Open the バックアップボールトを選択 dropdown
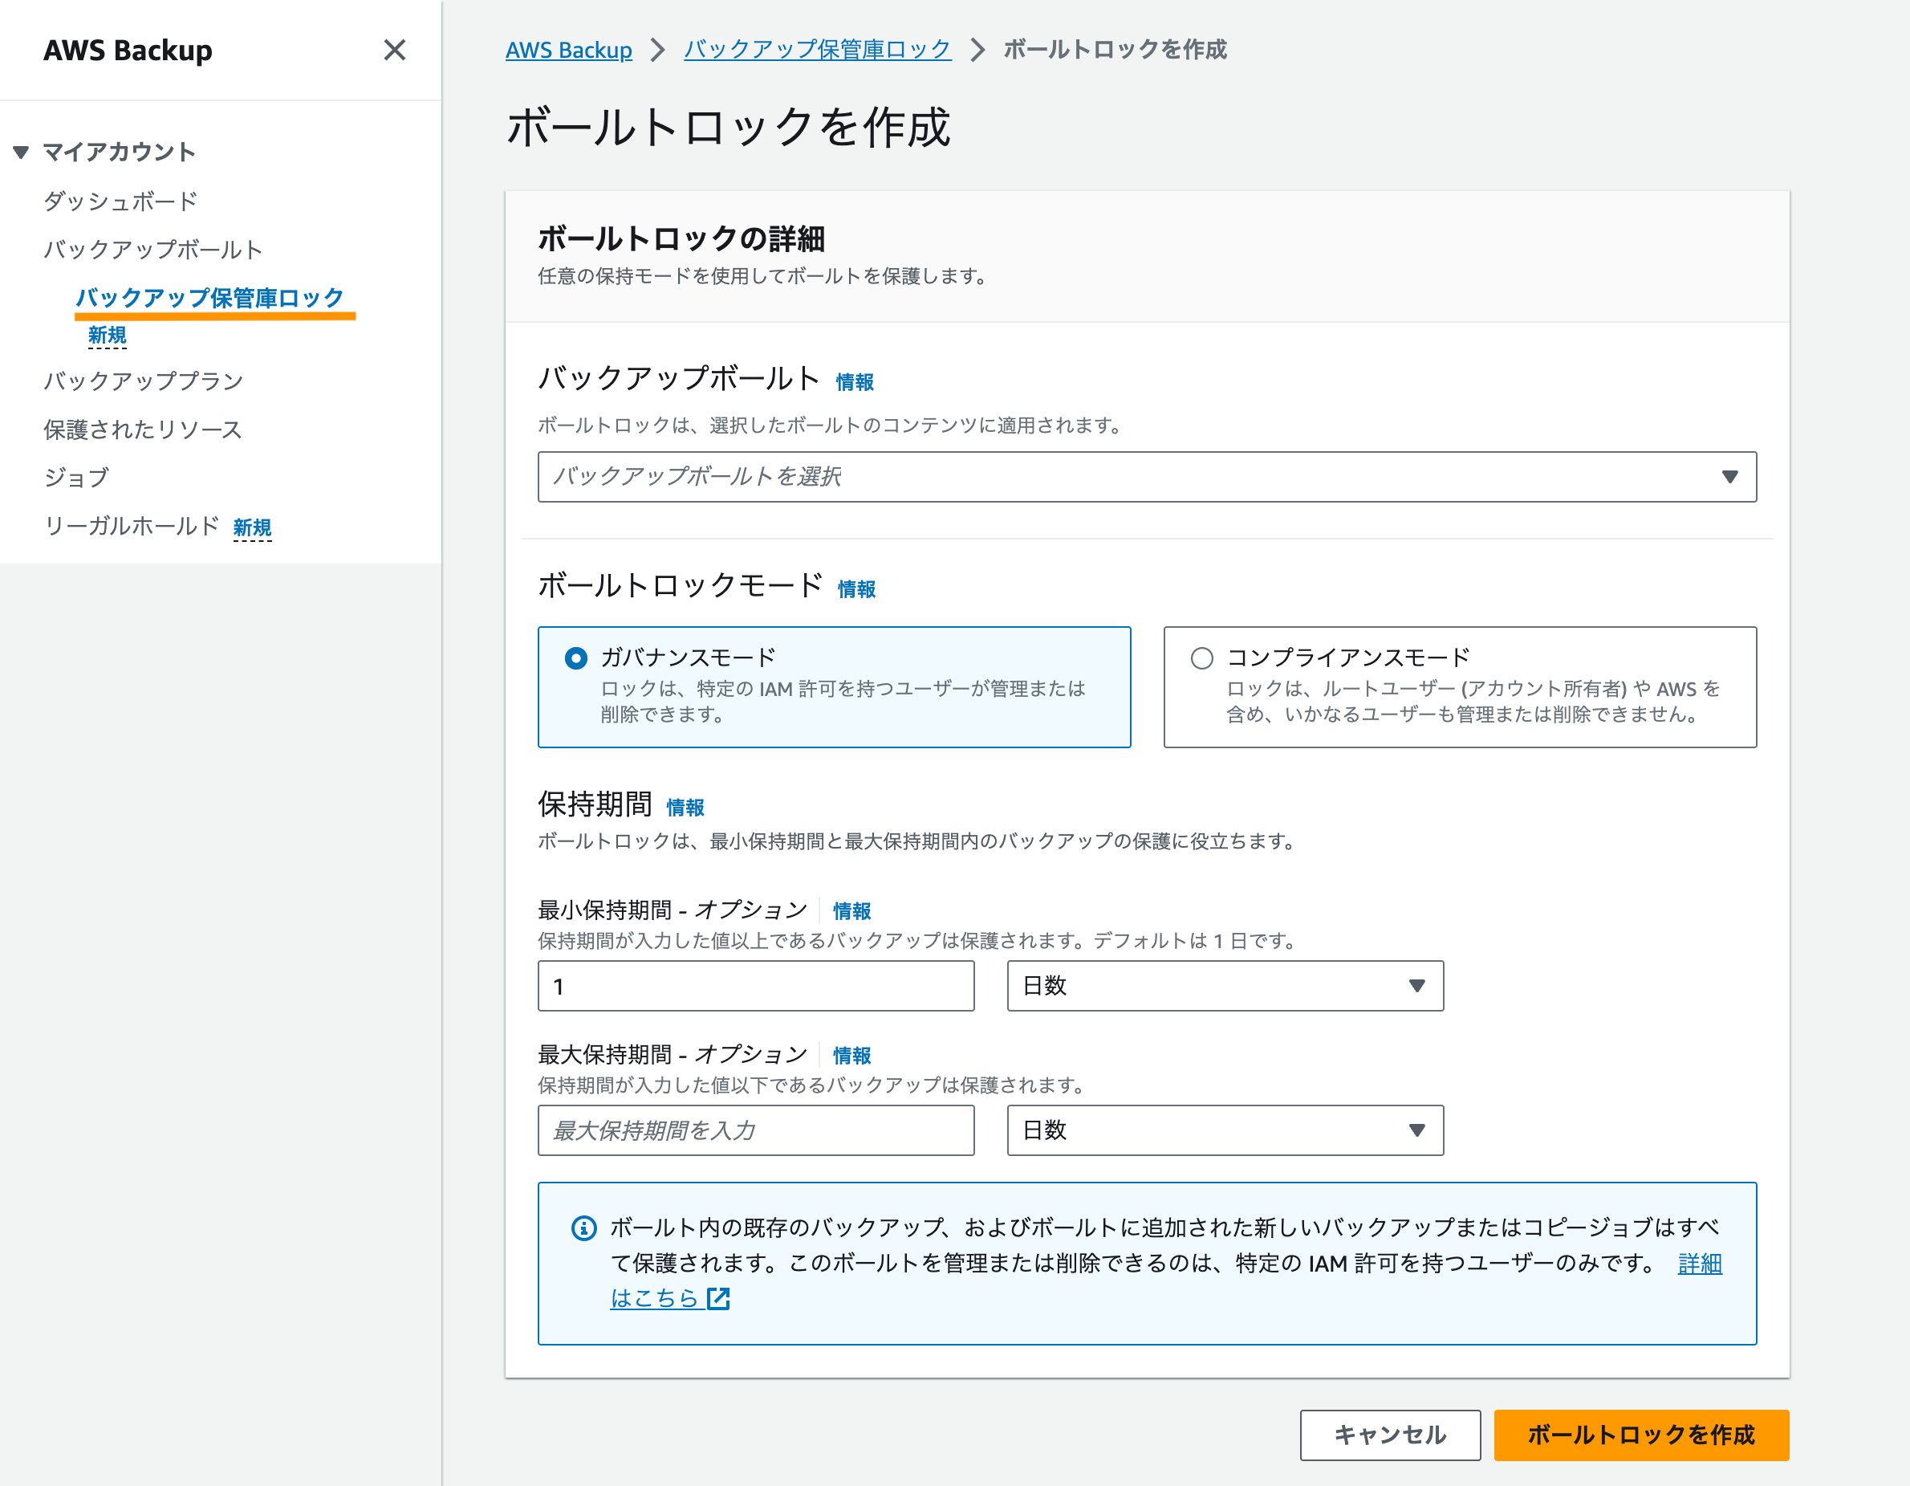 tap(1147, 477)
